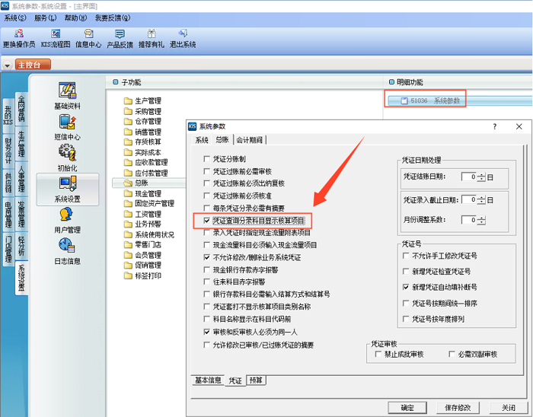Check the 必需双敲审核 checkbox
This screenshot has width=533, height=417.
pyautogui.click(x=452, y=354)
